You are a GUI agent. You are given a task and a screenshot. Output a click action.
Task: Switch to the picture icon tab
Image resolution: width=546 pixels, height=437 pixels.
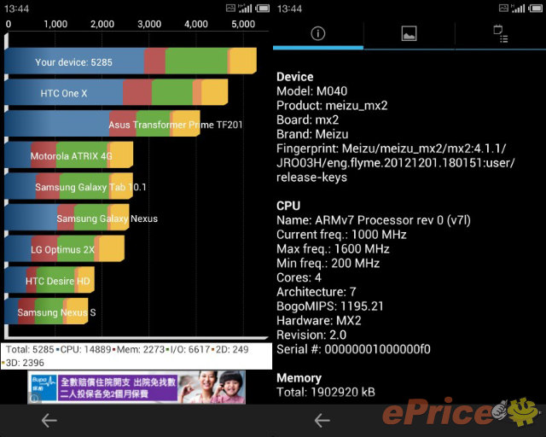click(409, 34)
